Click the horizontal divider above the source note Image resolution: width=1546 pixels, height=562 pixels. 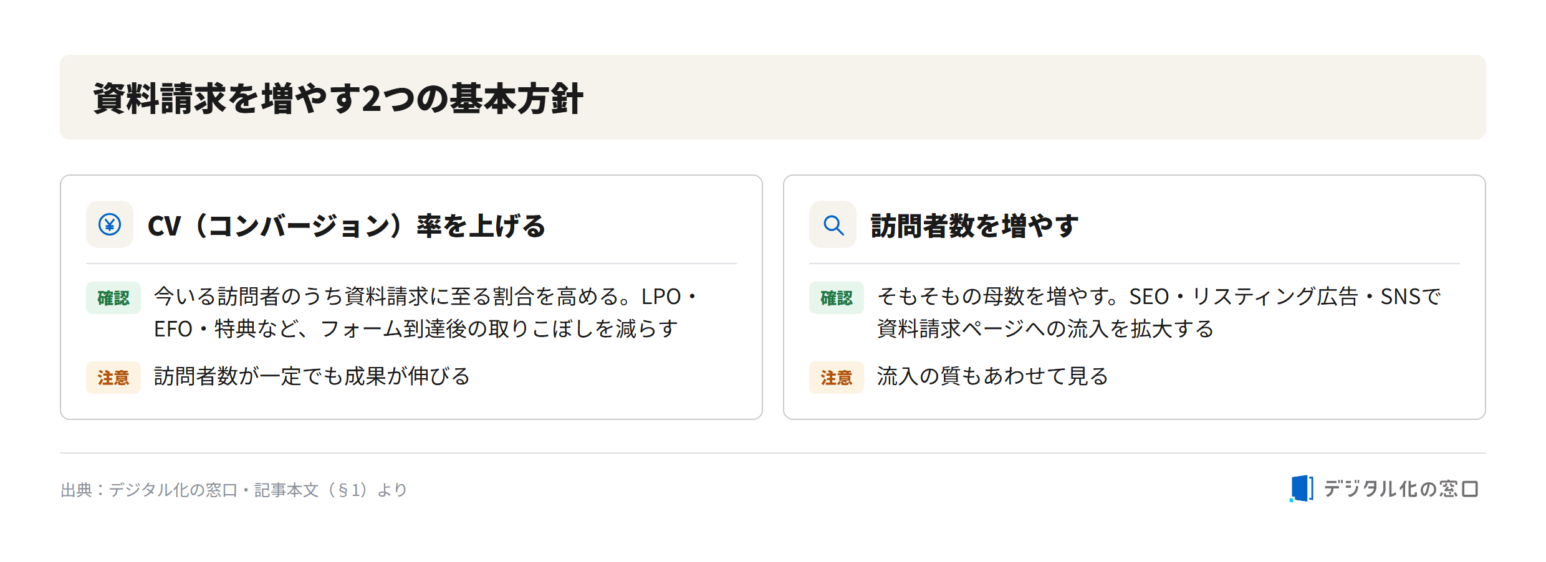773,453
